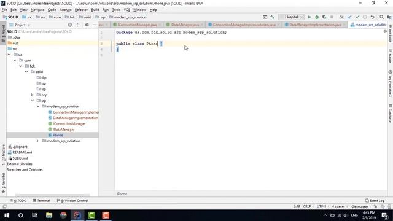
Task: Select Scratches and Consoles node
Action: (x=25, y=170)
